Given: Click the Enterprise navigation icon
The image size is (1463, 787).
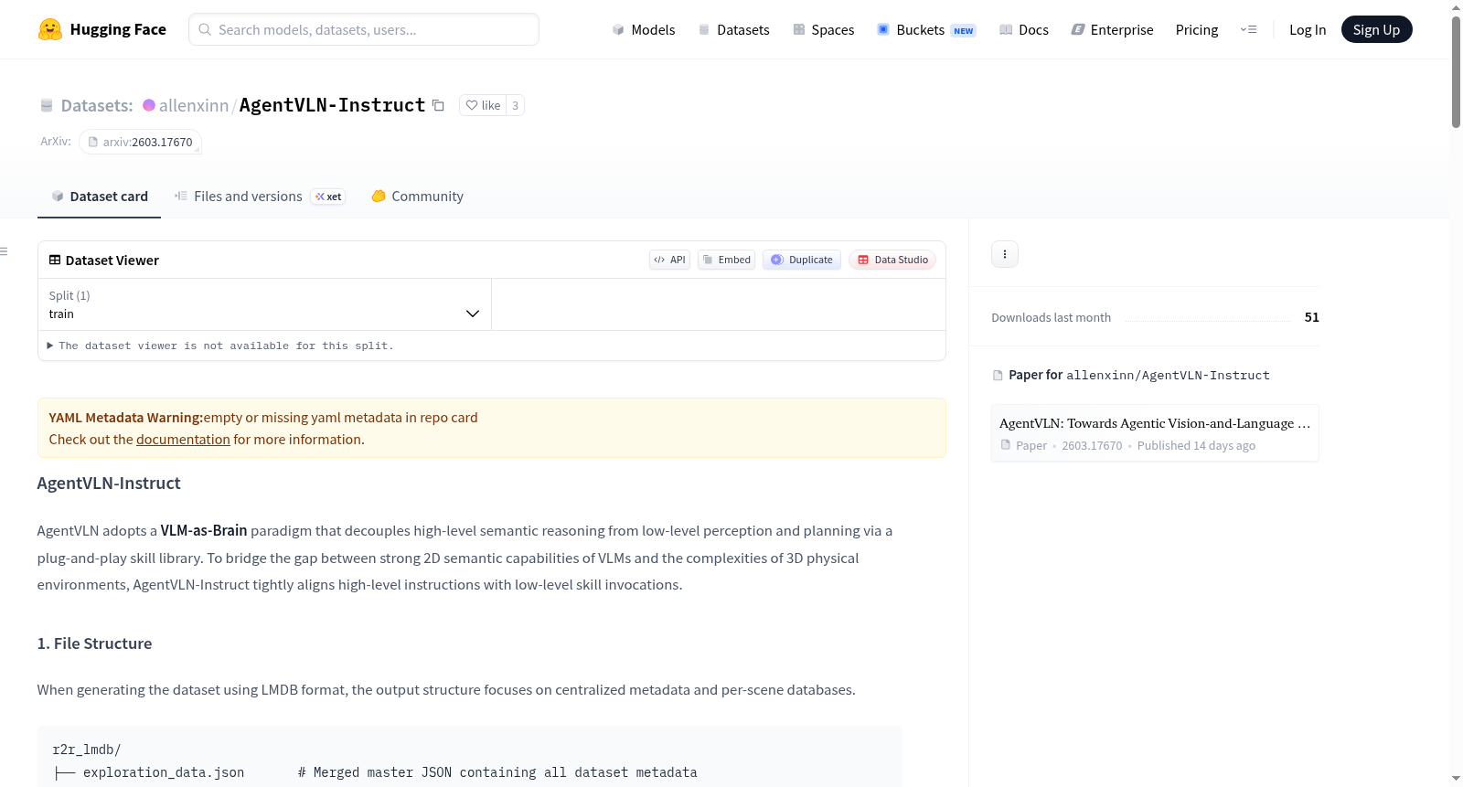Looking at the screenshot, I should (x=1078, y=29).
